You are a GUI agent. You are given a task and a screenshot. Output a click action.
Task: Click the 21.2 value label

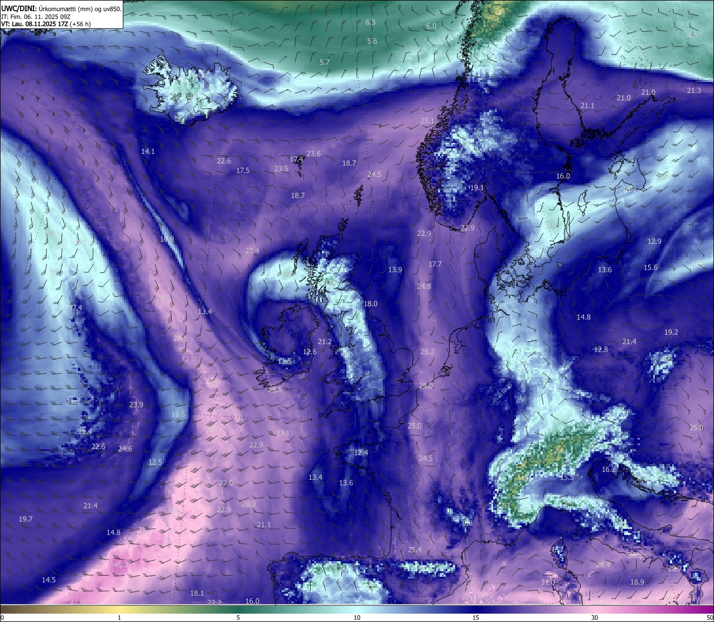point(325,342)
